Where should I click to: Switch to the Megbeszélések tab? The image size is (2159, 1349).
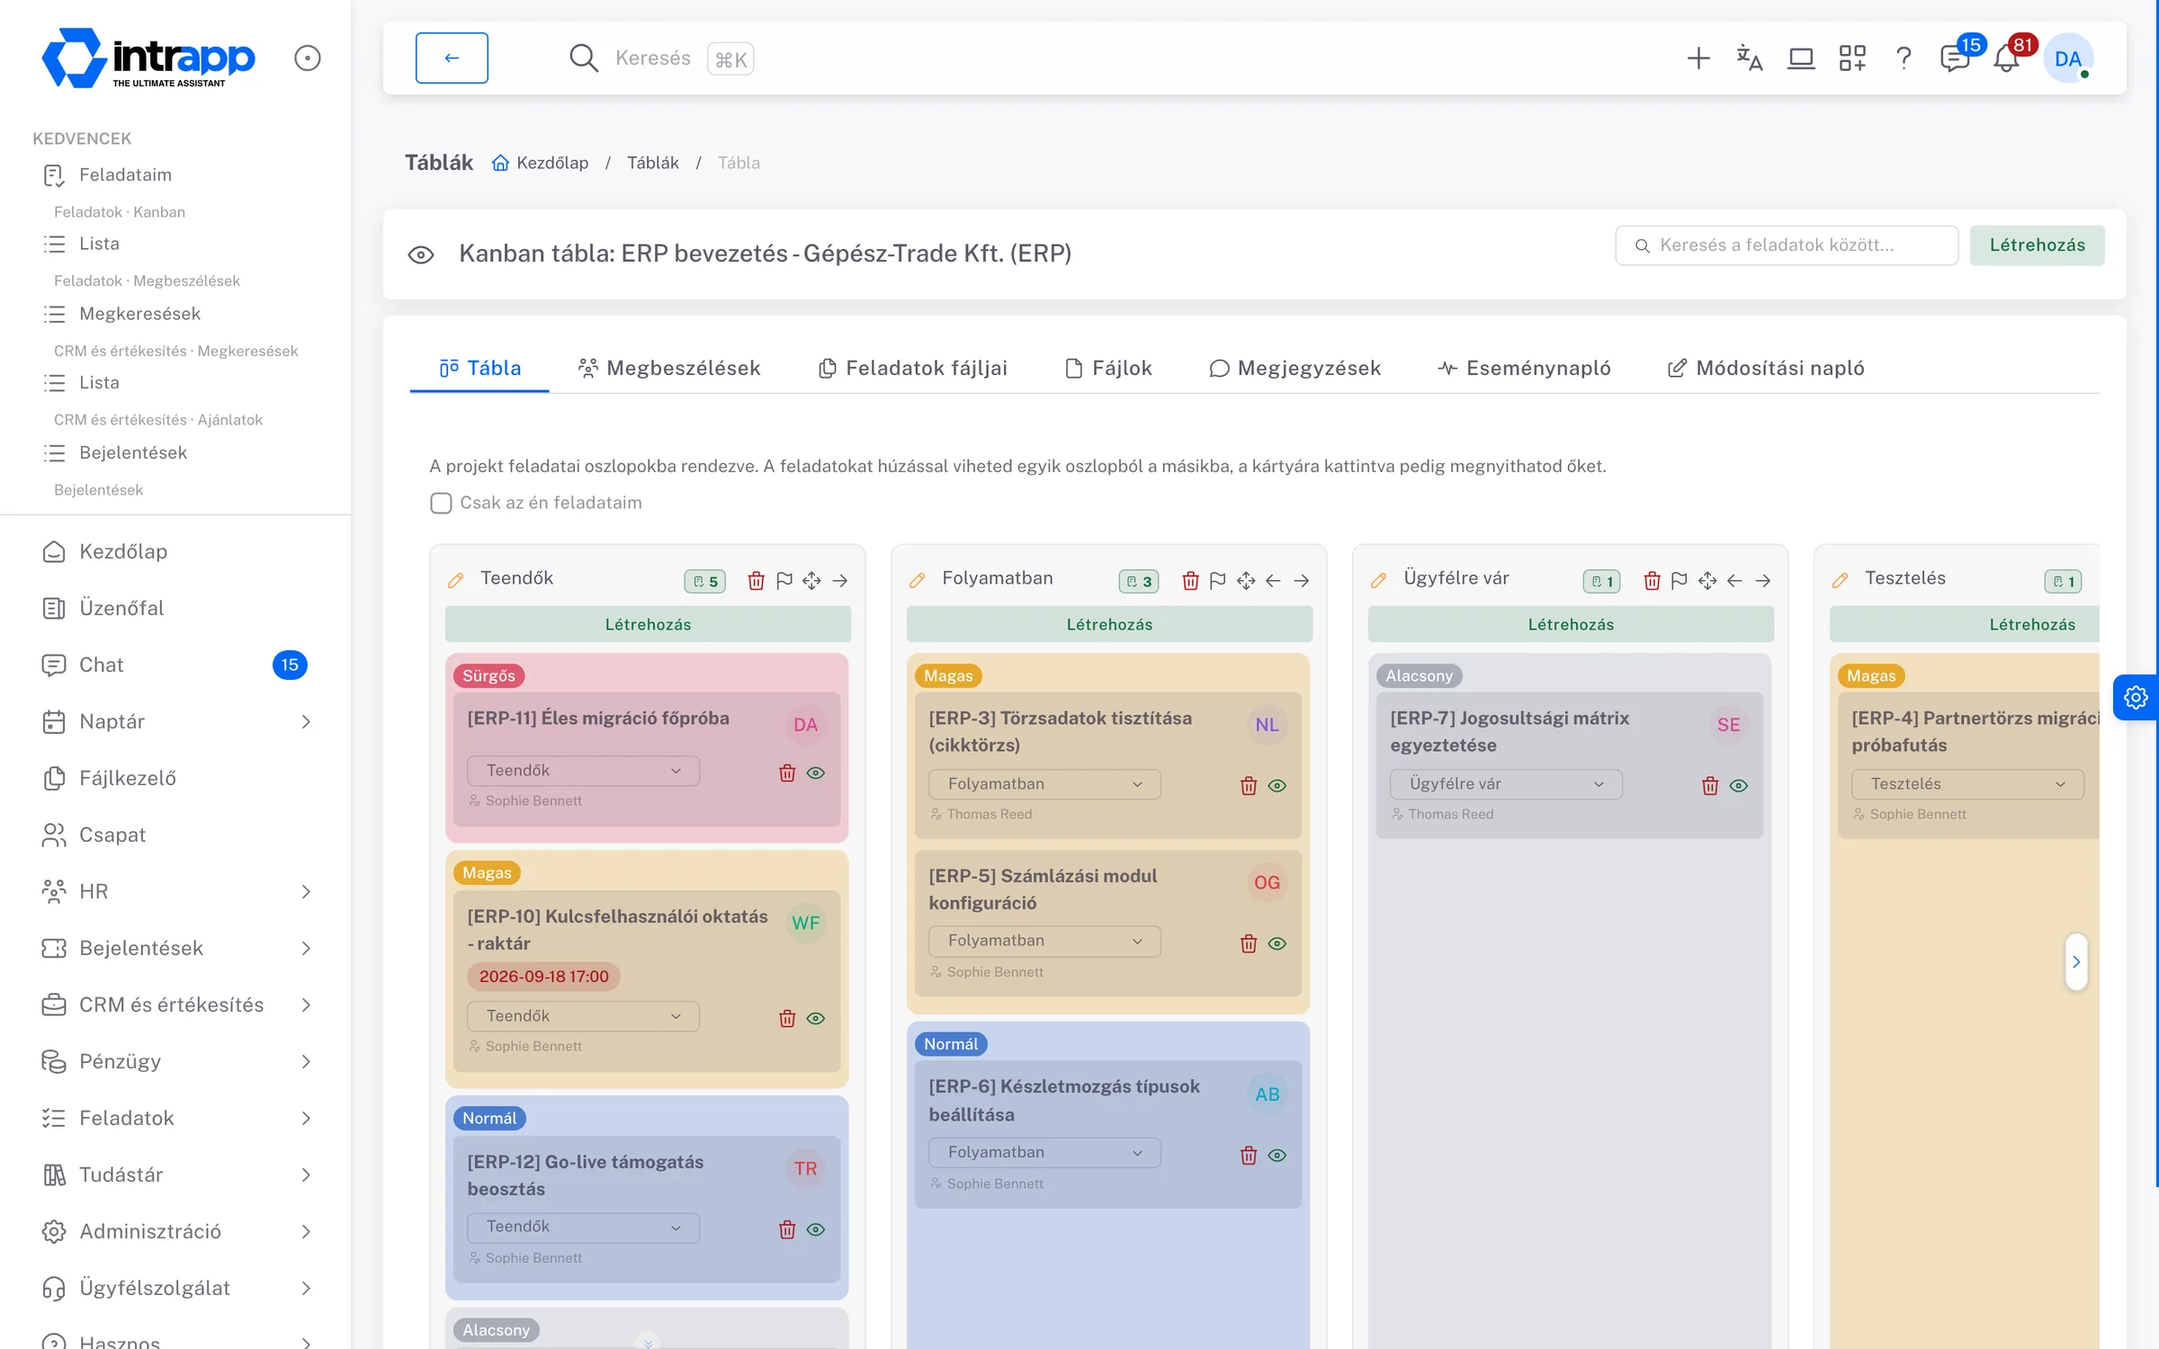click(x=669, y=368)
